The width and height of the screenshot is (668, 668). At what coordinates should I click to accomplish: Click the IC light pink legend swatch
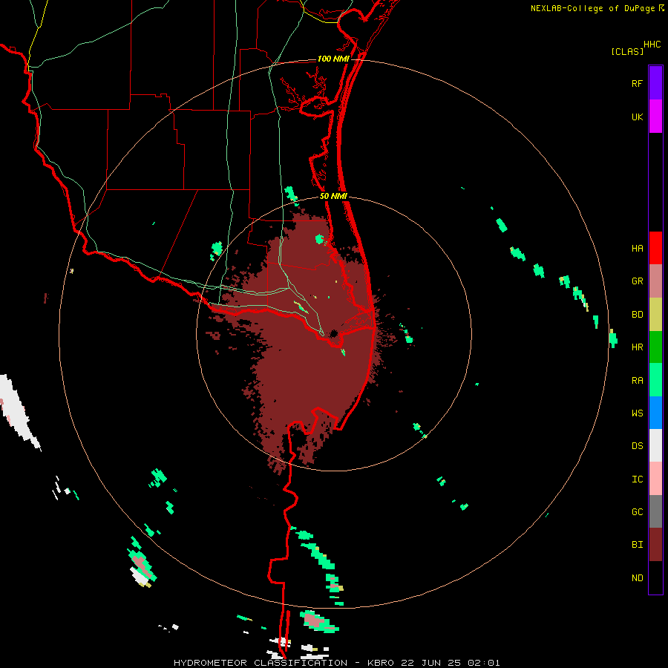(655, 479)
